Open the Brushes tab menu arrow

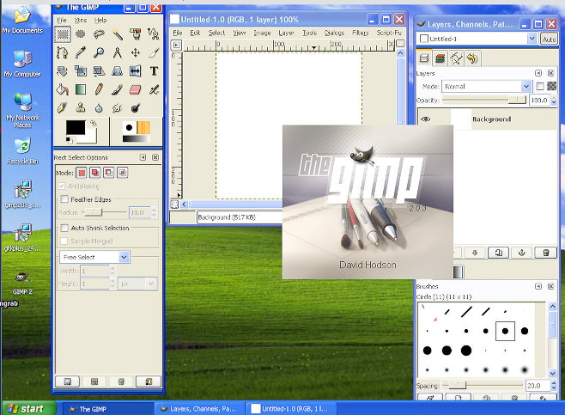tap(538, 286)
